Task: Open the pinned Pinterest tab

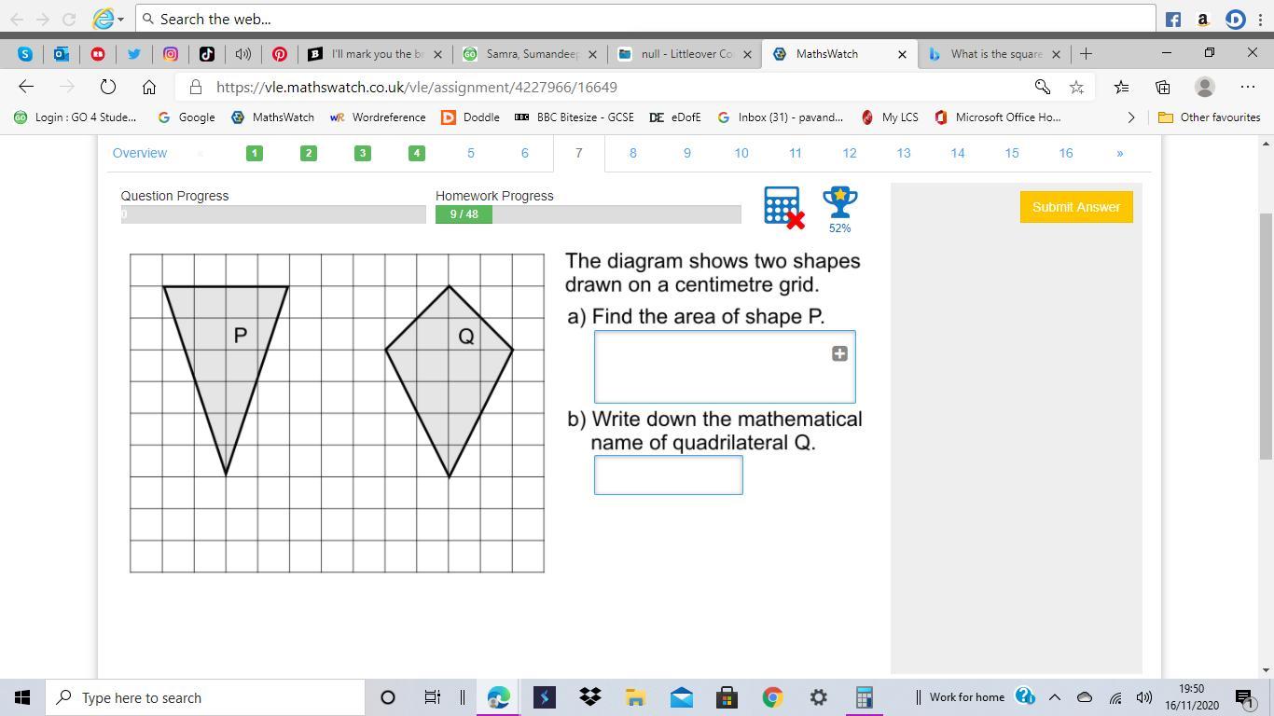Action: [280, 54]
